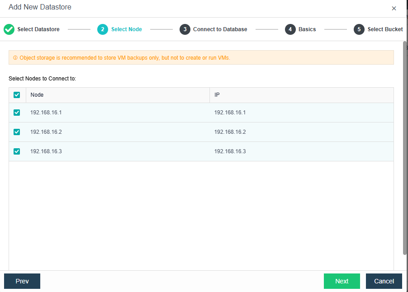Uncheck the 192.168.16.2 node checkbox
The width and height of the screenshot is (408, 292).
tap(17, 132)
